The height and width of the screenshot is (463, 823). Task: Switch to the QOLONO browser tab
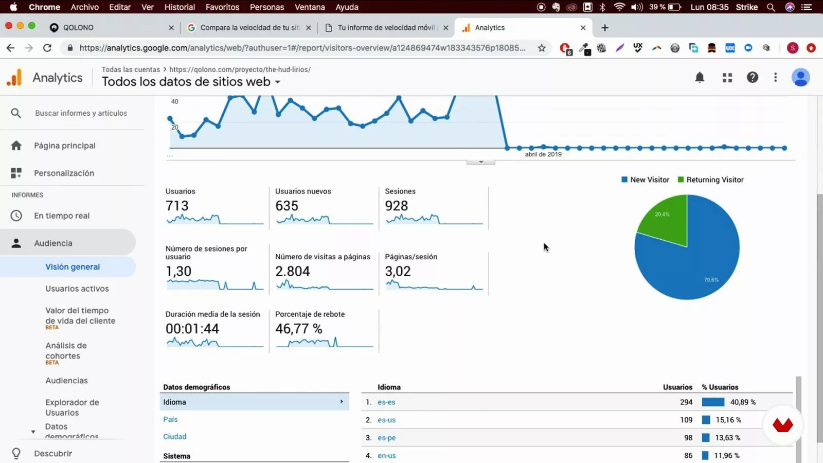coord(111,28)
